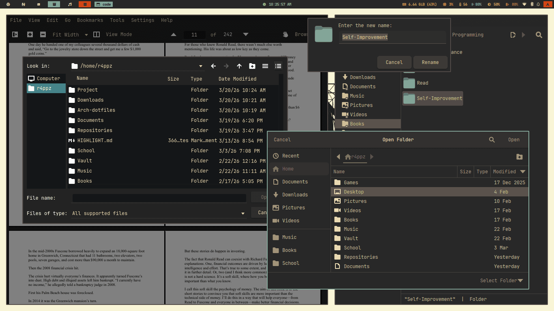Screen dimensions: 554x311
Task: Click the Bluetooth icon in the top bar
Action: coord(532,4)
